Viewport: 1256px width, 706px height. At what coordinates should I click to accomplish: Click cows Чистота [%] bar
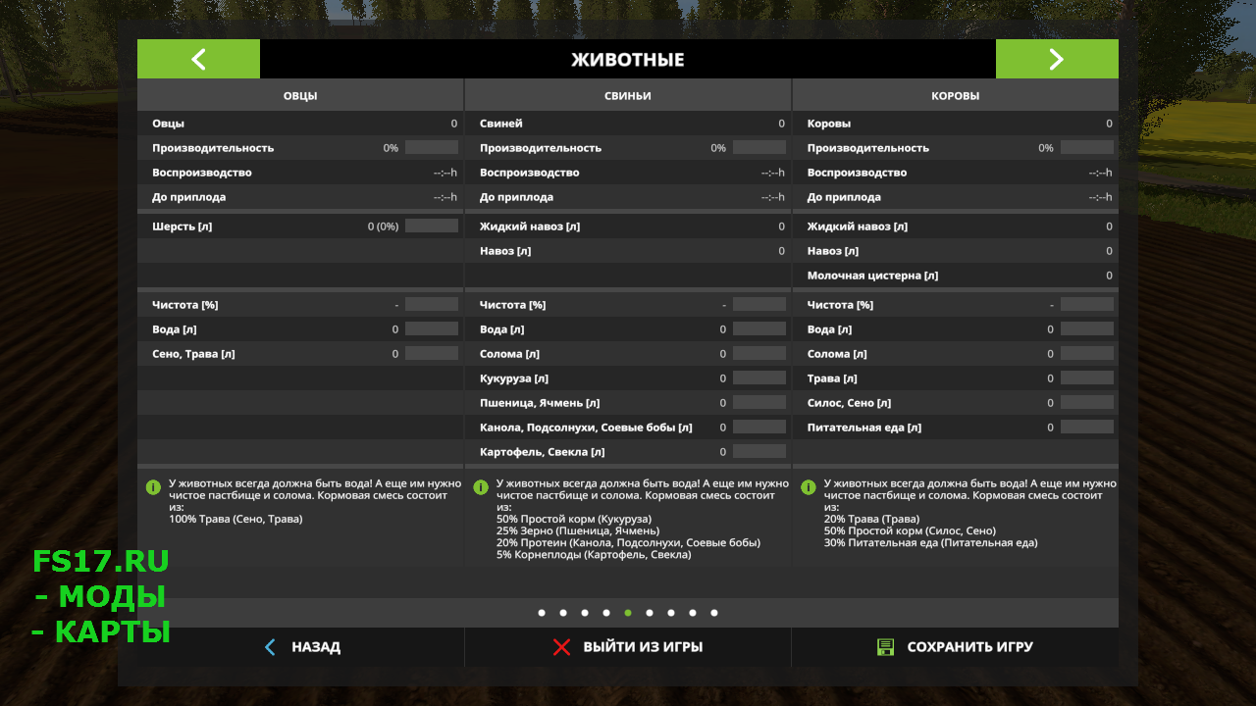coord(1087,305)
